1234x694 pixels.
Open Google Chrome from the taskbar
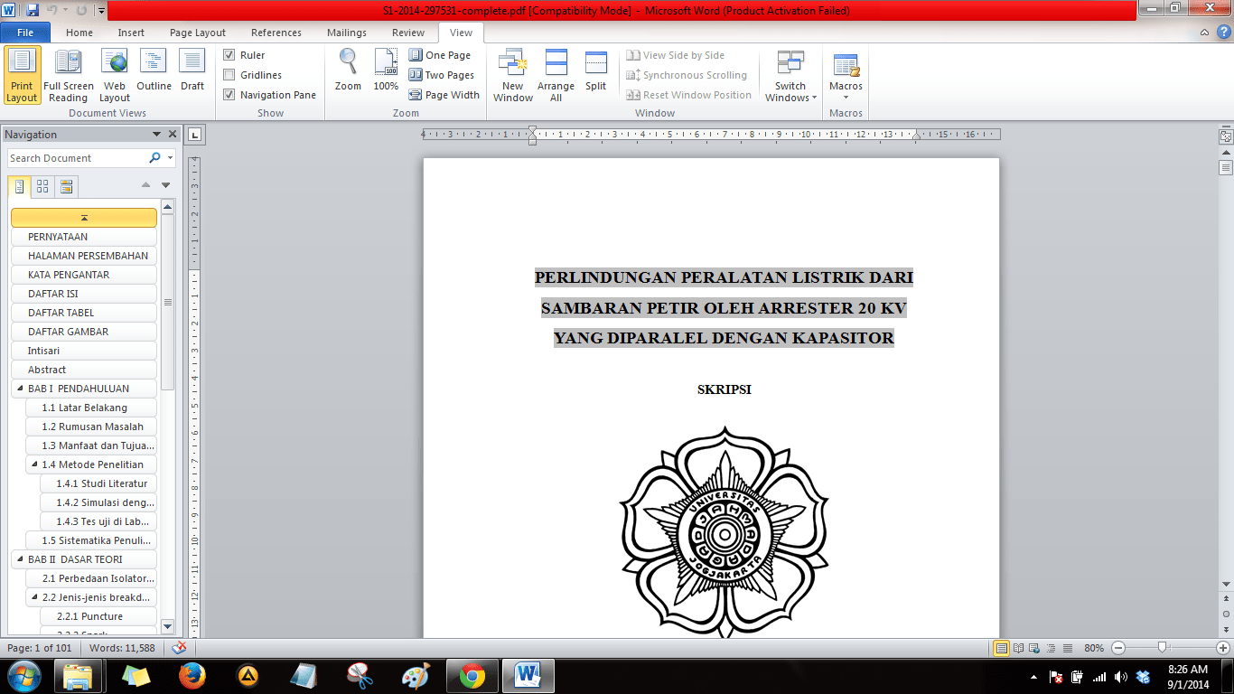471,676
